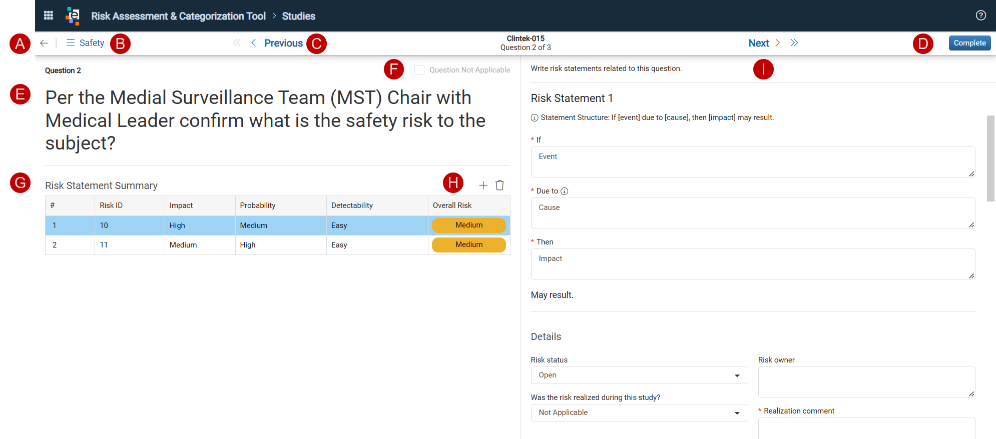
Task: Open the Risk status dropdown
Action: pos(639,375)
